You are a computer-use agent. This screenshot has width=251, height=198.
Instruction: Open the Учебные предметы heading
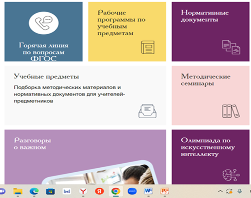point(46,77)
